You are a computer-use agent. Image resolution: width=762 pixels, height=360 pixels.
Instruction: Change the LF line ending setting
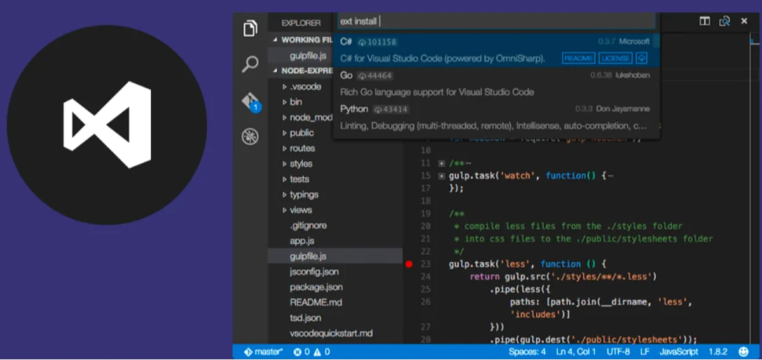[x=645, y=352]
